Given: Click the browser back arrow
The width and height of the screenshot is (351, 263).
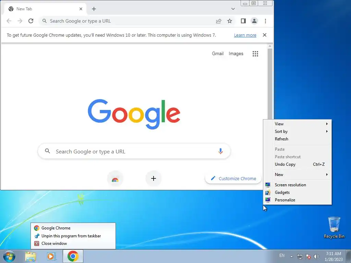Looking at the screenshot, I should (x=9, y=21).
